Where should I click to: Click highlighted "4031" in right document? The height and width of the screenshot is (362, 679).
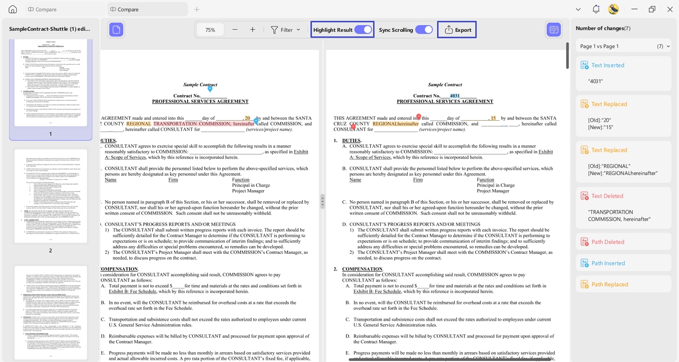point(455,96)
